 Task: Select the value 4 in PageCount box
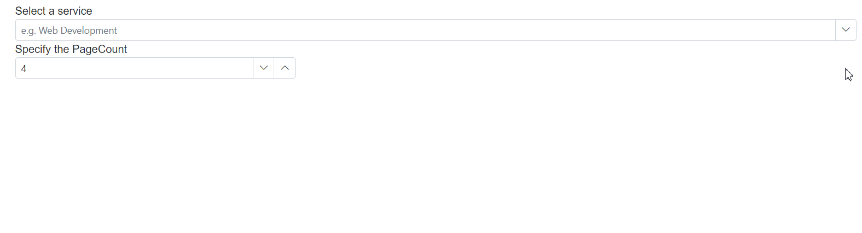click(x=24, y=69)
